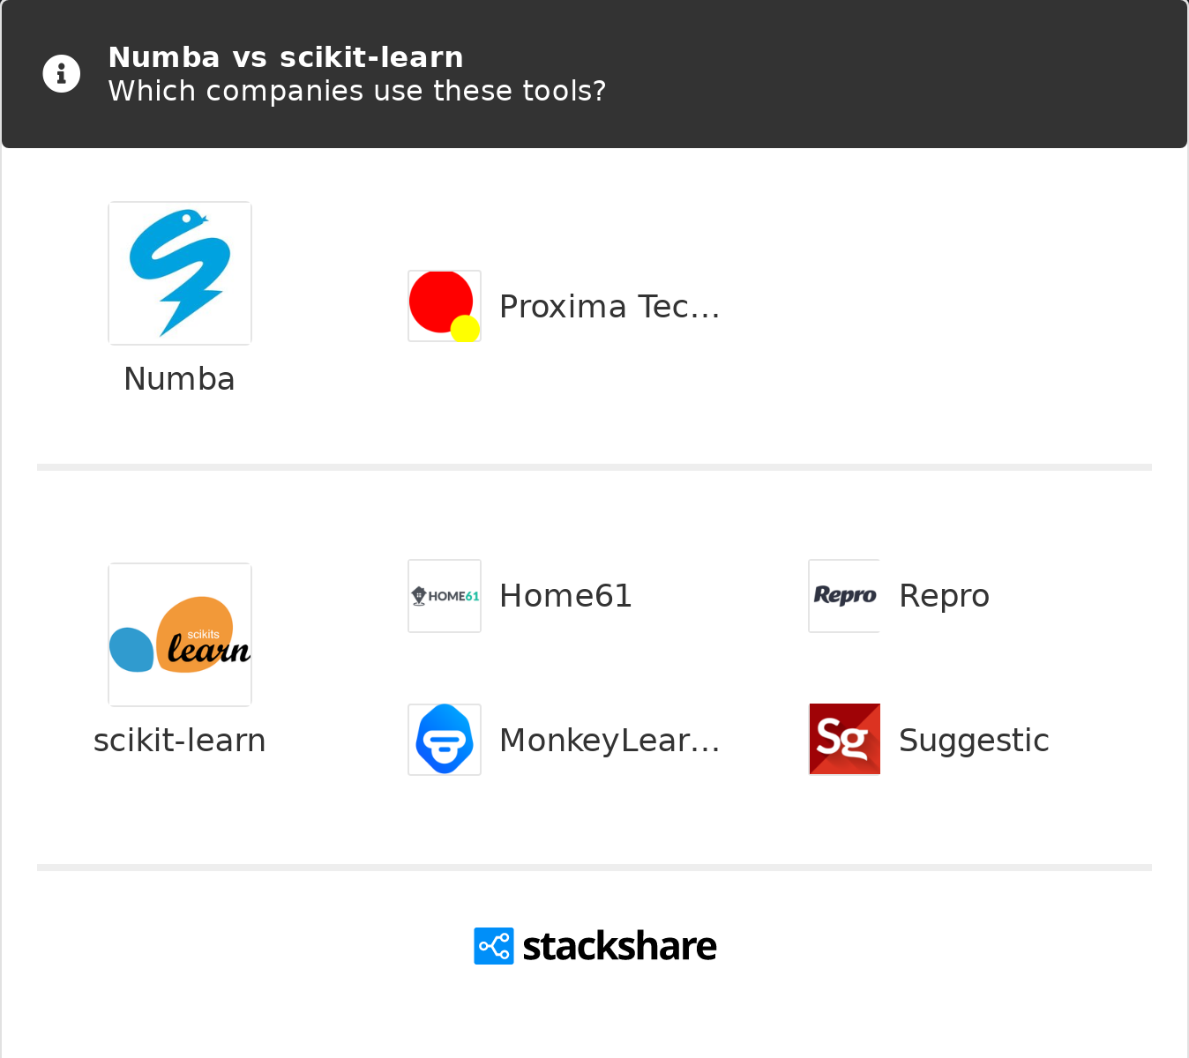This screenshot has height=1058, width=1189.
Task: Click the Home61 company logo
Action: click(x=445, y=596)
